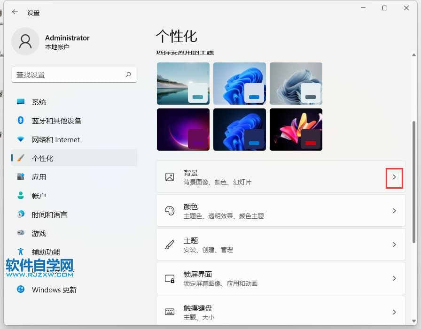The image size is (421, 329).
Task: Click the search magnifier icon
Action: pyautogui.click(x=128, y=75)
